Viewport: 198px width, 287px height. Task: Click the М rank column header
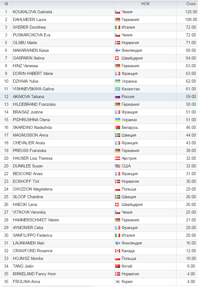click(x=6, y=4)
